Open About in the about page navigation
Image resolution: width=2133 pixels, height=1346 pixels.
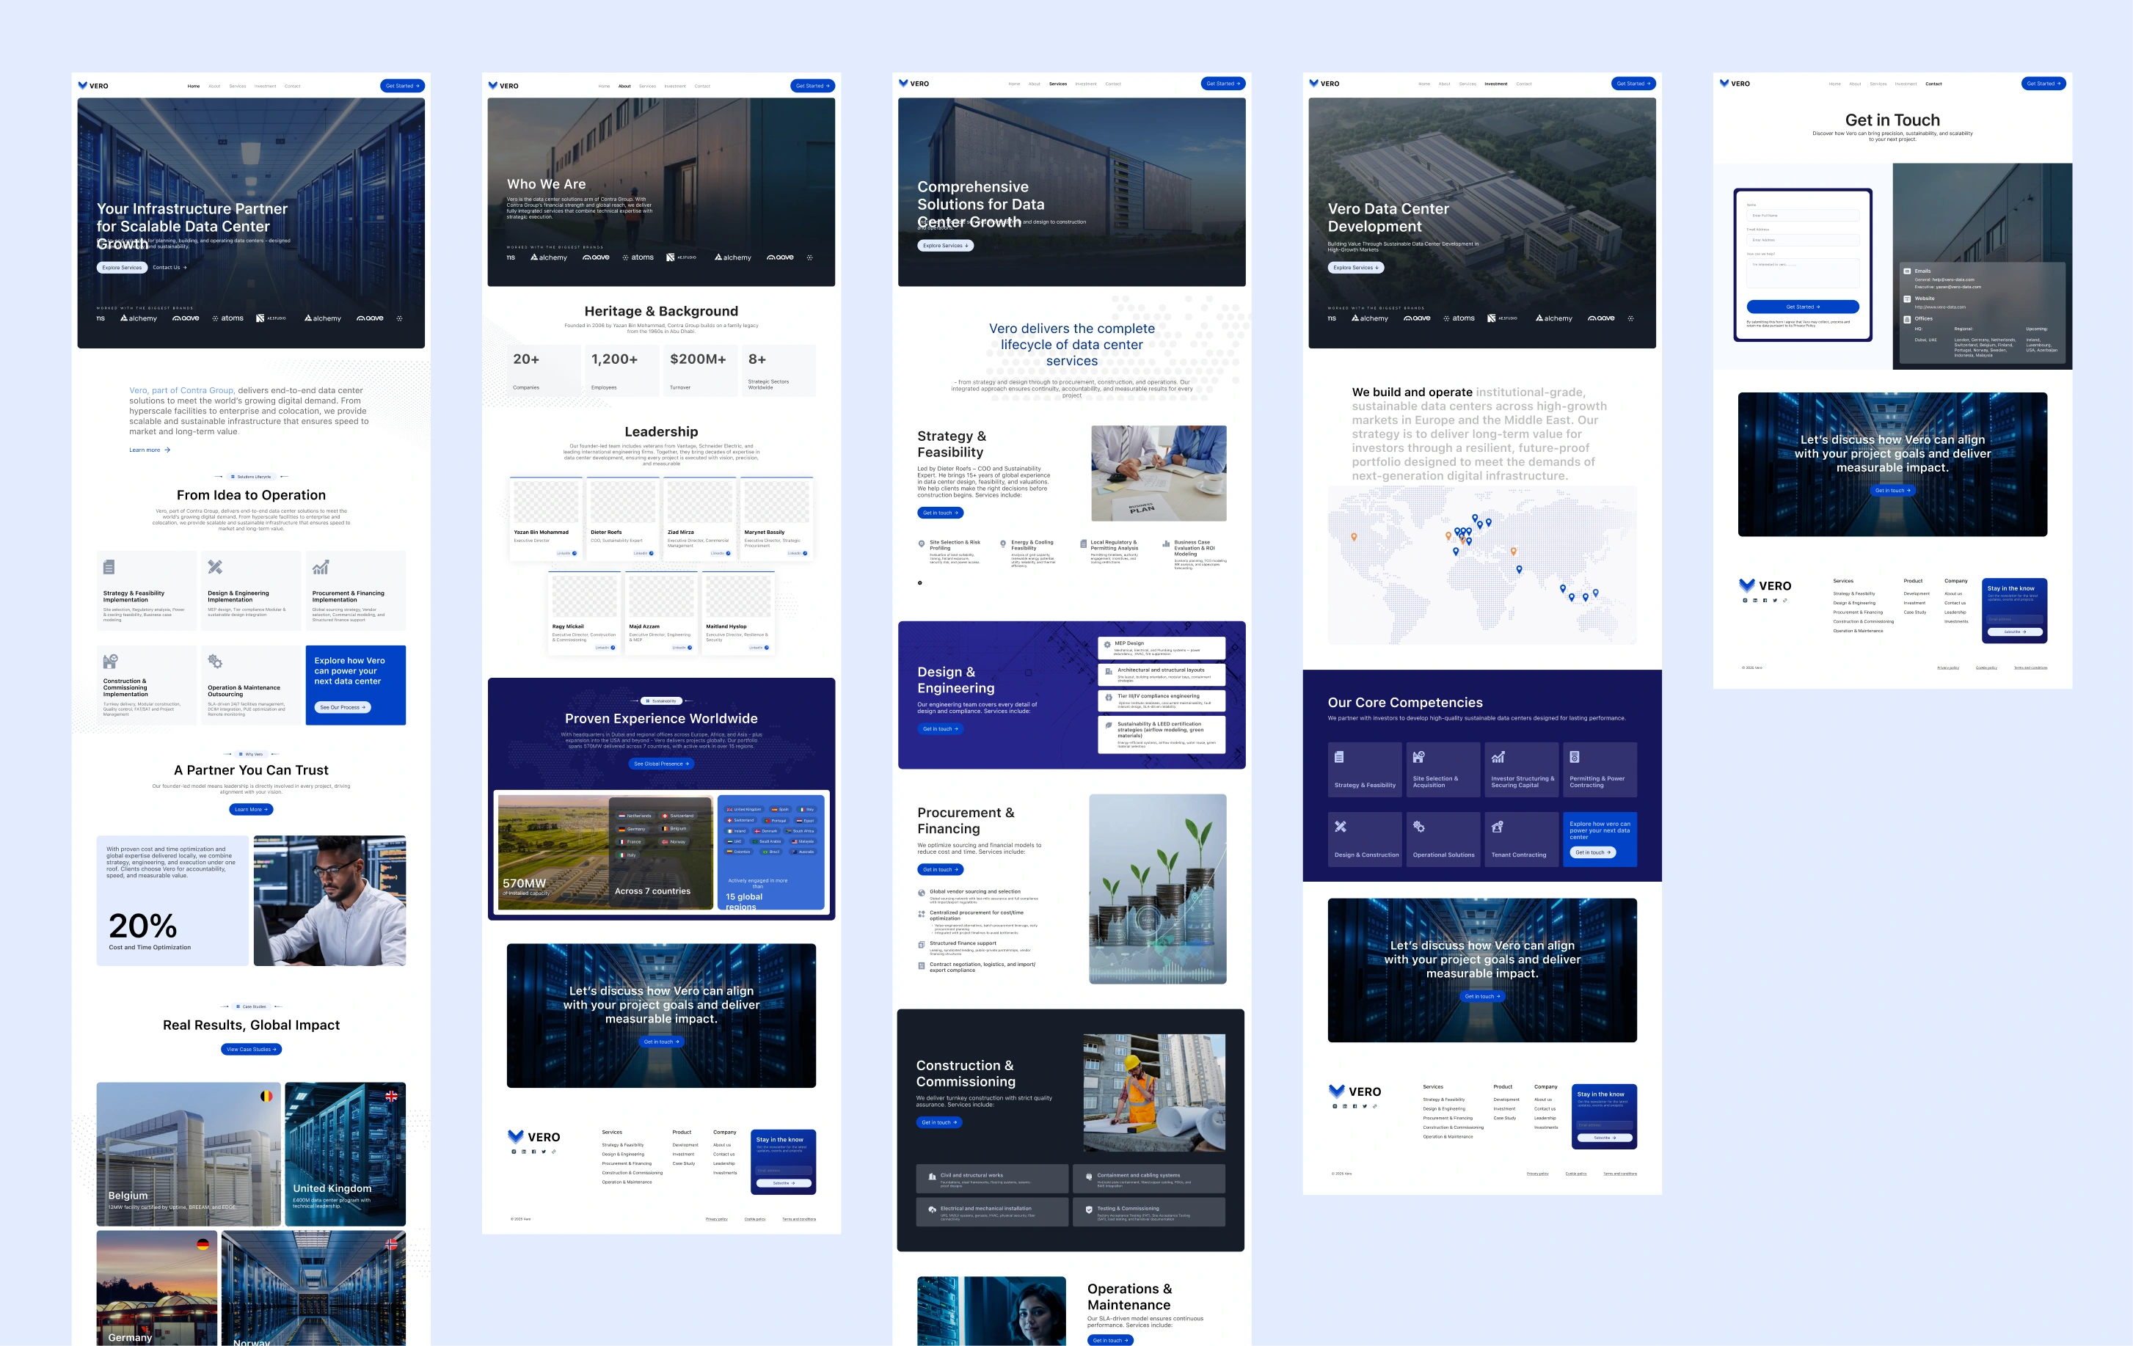pos(624,86)
